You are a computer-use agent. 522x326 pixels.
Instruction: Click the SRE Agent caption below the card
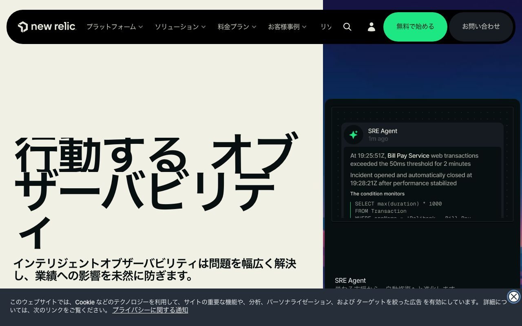click(350, 280)
